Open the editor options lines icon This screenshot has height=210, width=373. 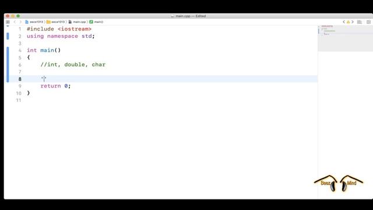tap(360, 22)
